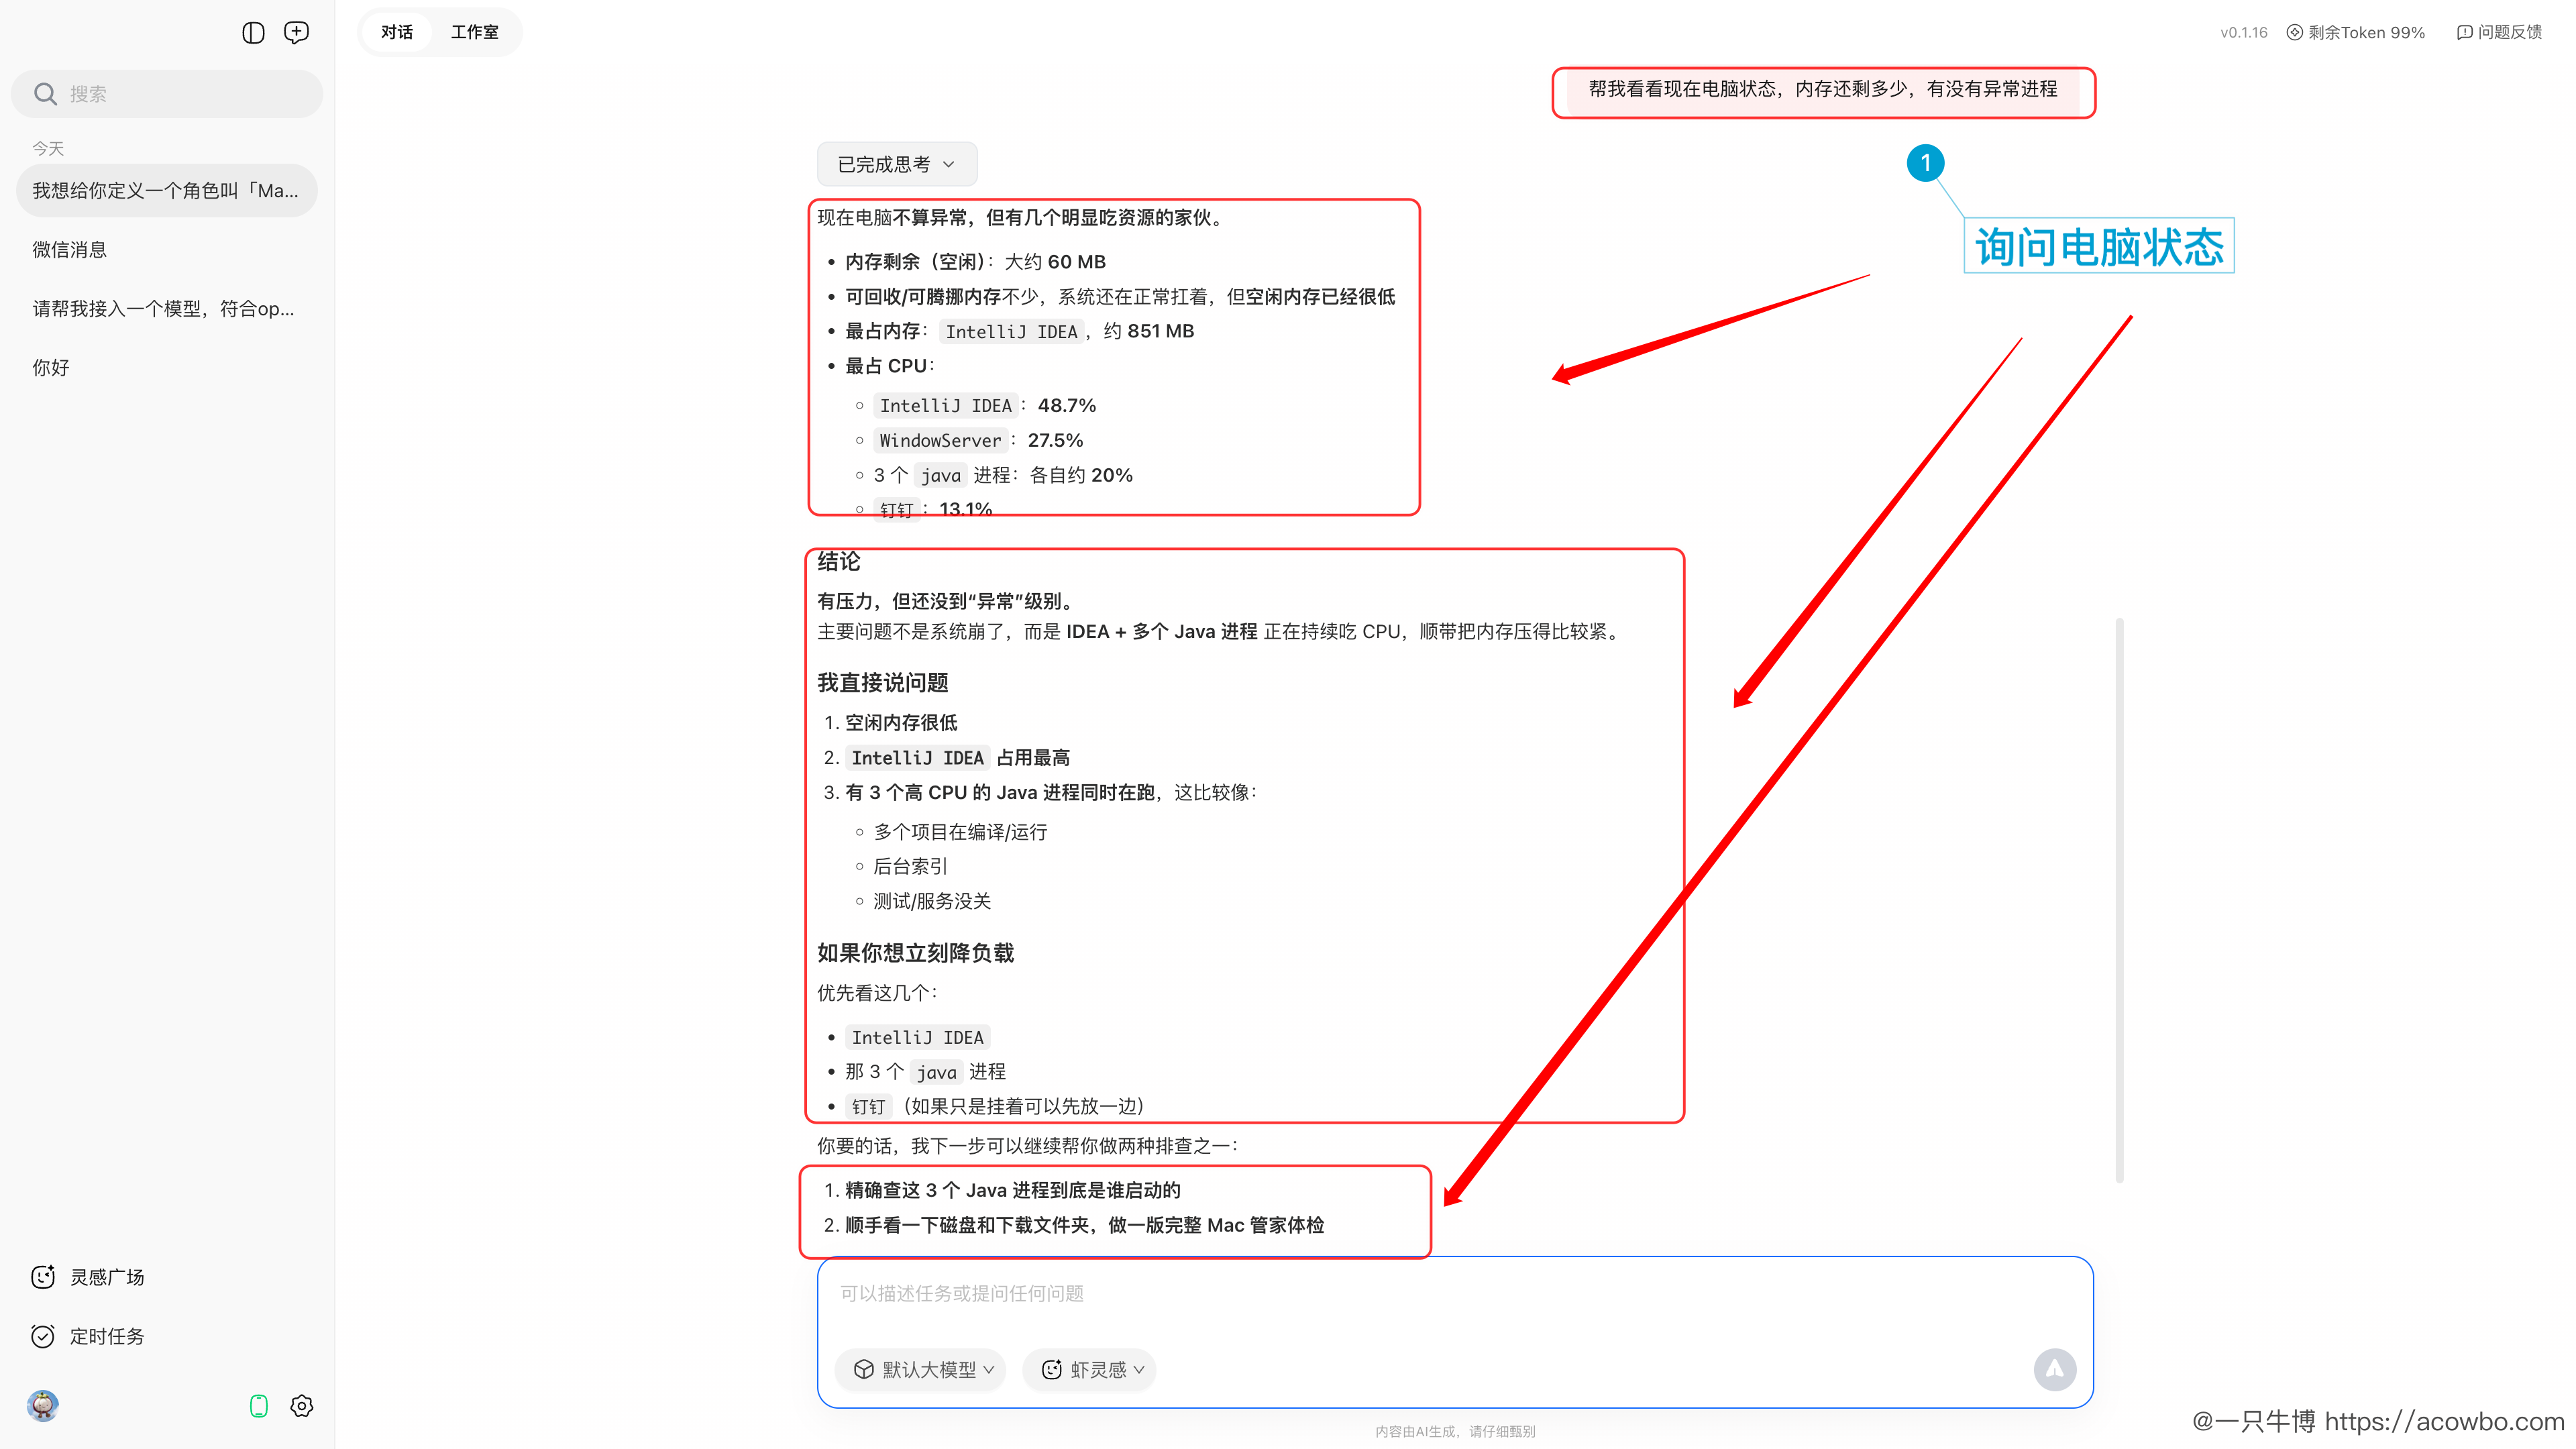Image resolution: width=2576 pixels, height=1449 pixels.
Task: Click the cube icon beside 默认大模型
Action: coord(863,1370)
